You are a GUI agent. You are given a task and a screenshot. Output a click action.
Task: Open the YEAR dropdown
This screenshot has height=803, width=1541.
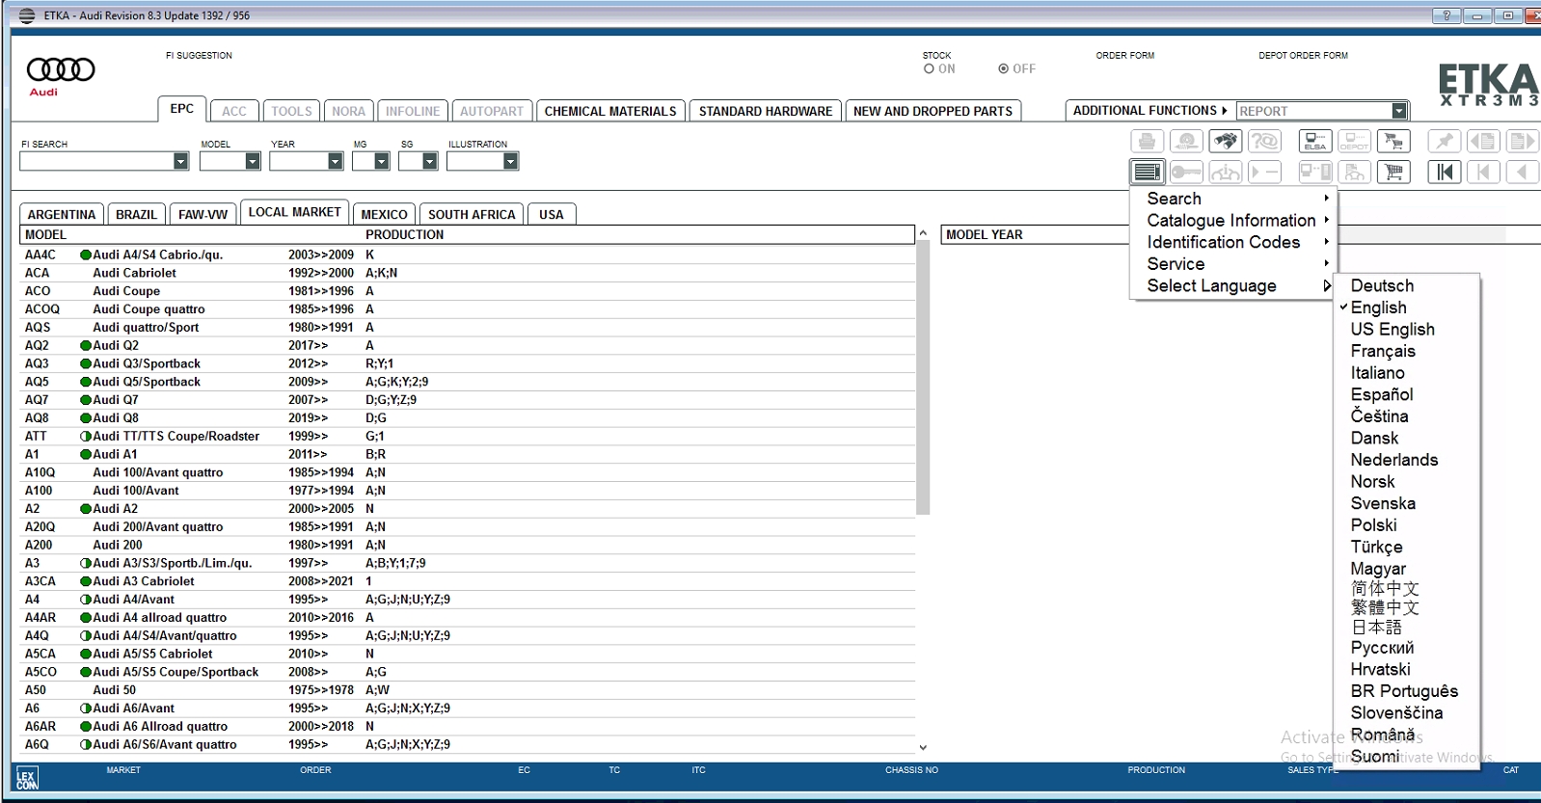pos(336,162)
